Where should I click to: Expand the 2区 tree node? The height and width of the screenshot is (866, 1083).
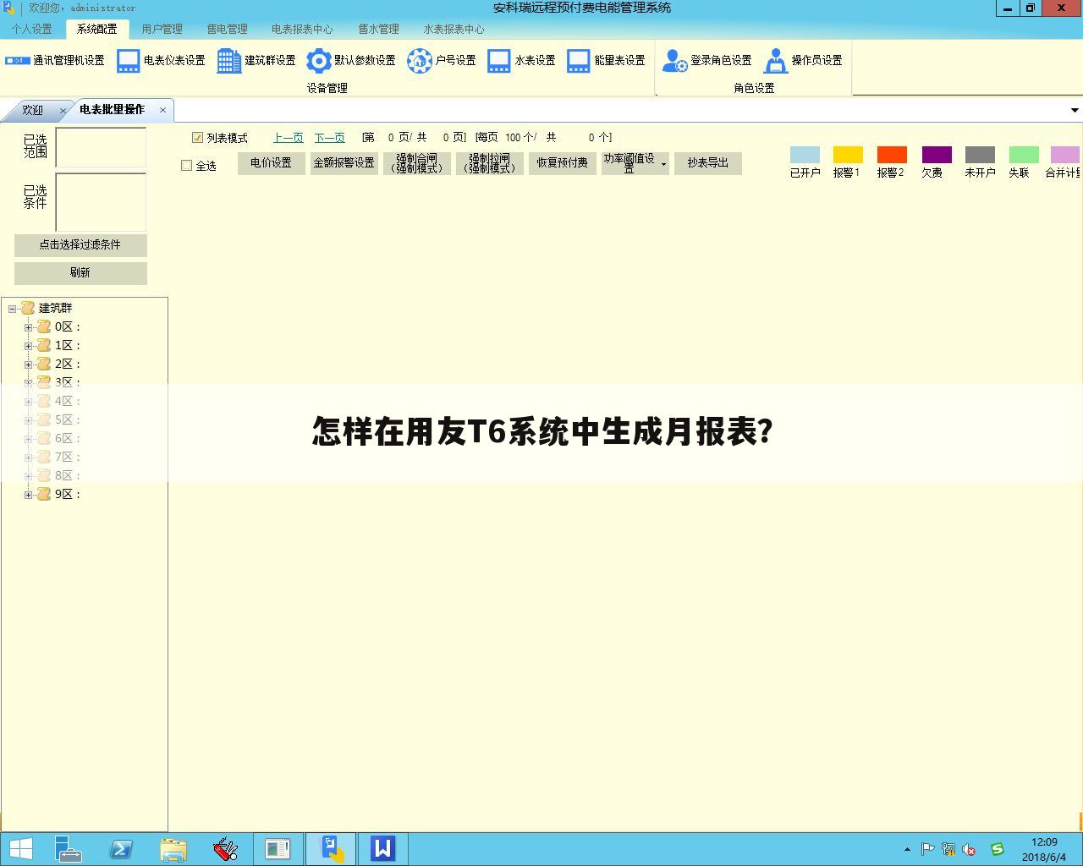[28, 364]
